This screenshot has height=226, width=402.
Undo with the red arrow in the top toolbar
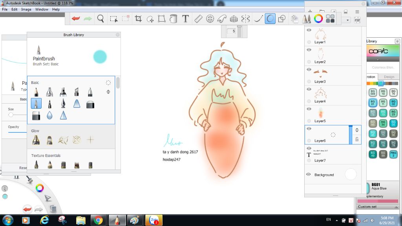[x=76, y=18]
